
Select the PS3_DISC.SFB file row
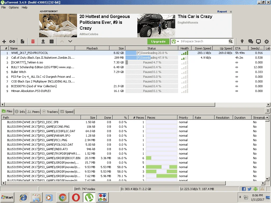click(x=133, y=122)
